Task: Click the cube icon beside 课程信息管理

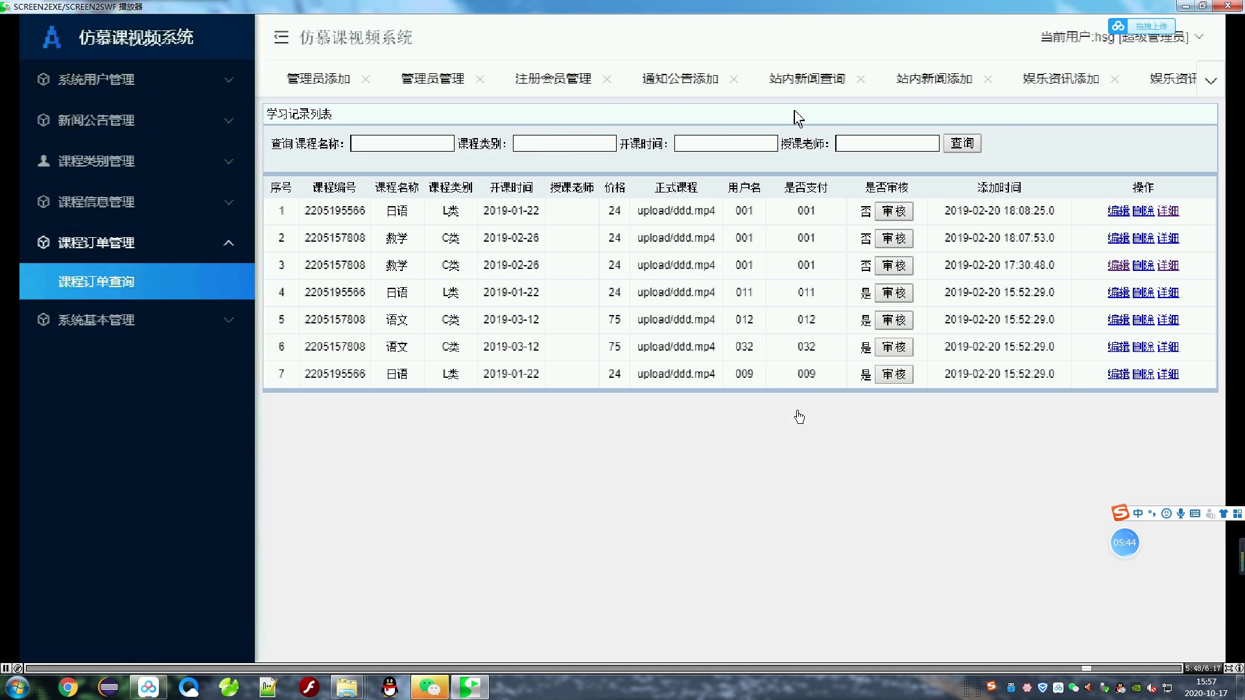Action: pos(43,202)
